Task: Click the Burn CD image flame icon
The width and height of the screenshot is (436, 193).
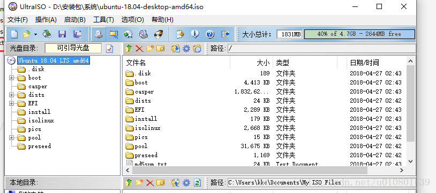Action: pos(159,34)
